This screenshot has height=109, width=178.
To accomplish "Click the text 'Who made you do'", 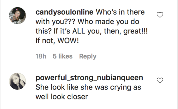I will [108, 22].
